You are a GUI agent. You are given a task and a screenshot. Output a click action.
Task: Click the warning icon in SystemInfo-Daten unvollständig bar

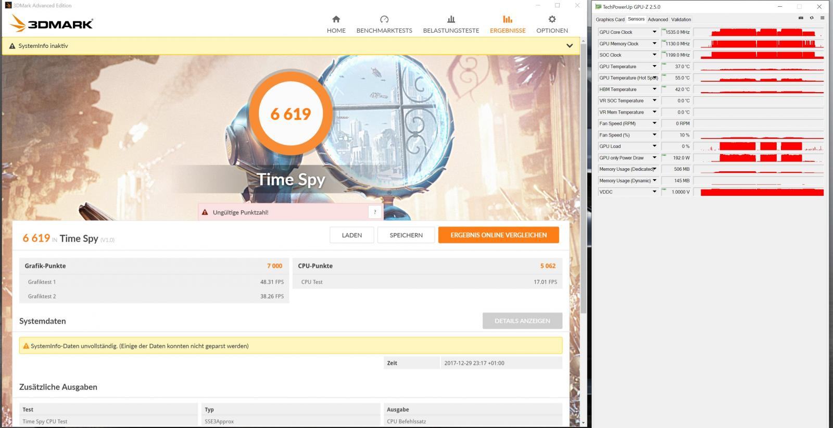pyautogui.click(x=26, y=346)
